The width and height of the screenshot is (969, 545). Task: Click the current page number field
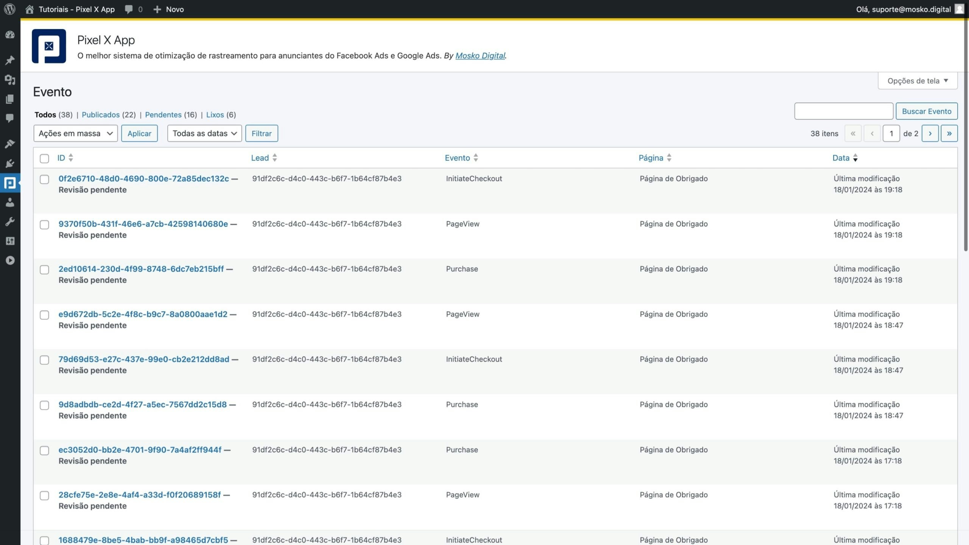click(x=891, y=133)
